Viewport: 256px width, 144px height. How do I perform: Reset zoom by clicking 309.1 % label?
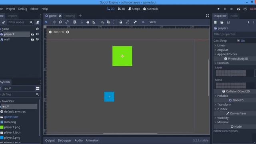tap(59, 32)
